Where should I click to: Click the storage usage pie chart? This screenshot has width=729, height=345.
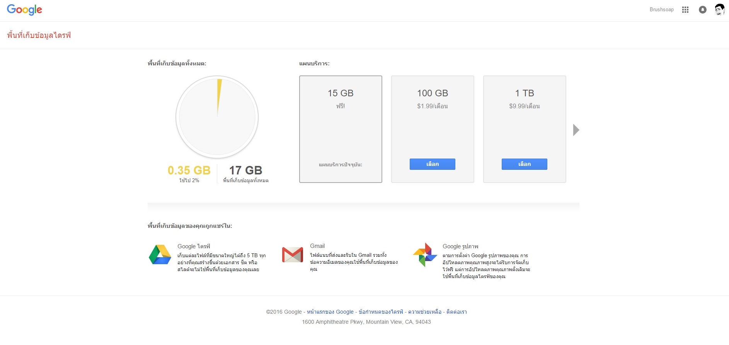217,117
